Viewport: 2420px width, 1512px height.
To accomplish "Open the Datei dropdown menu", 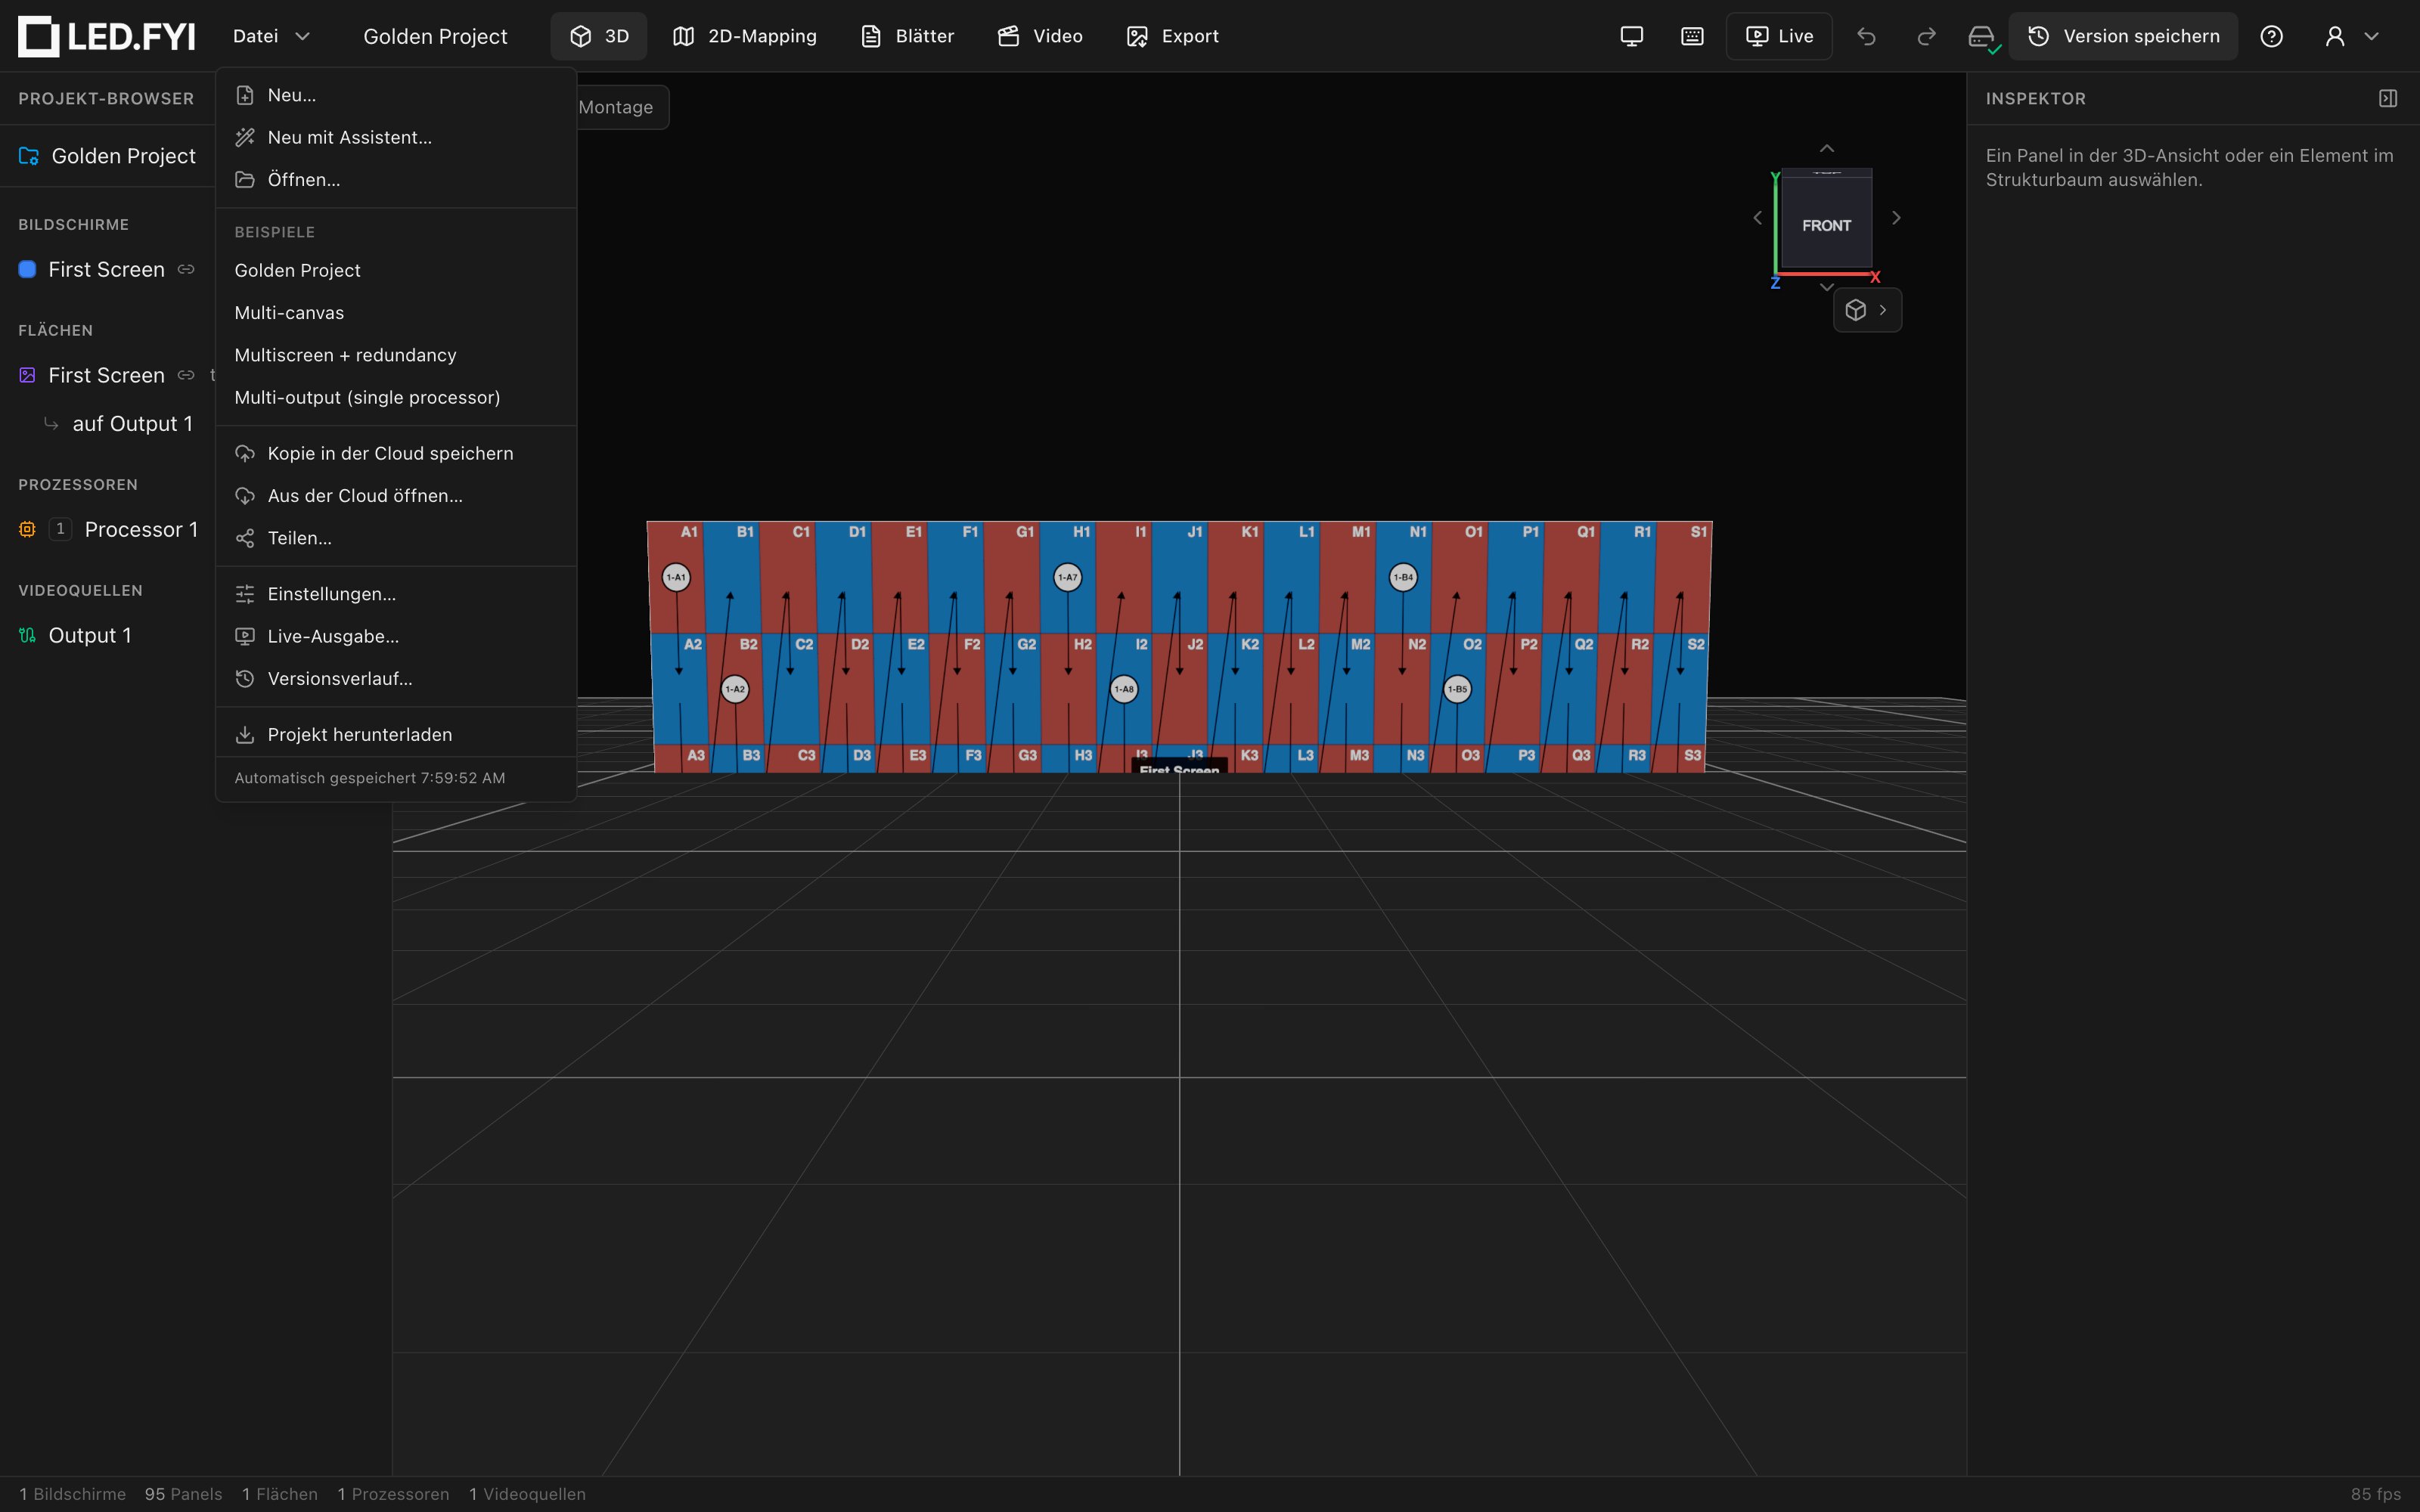I will (x=271, y=36).
